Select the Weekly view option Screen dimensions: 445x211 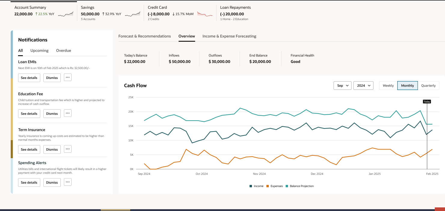tap(388, 86)
